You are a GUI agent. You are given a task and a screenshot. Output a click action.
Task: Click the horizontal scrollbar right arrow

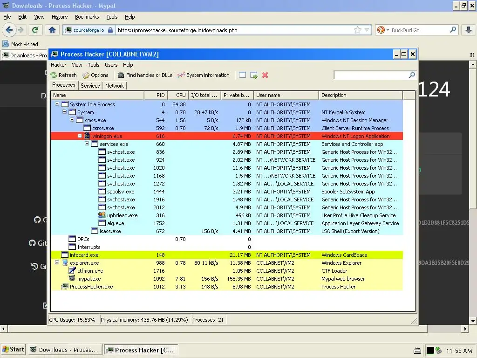(x=465, y=329)
